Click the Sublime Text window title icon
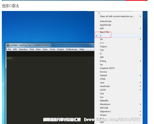The width and height of the screenshot is (154, 124). tap(8, 45)
